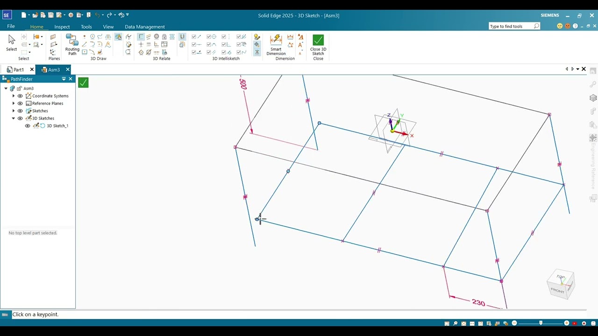Expand the Coordinate Systems node
The width and height of the screenshot is (598, 336).
[x=13, y=96]
